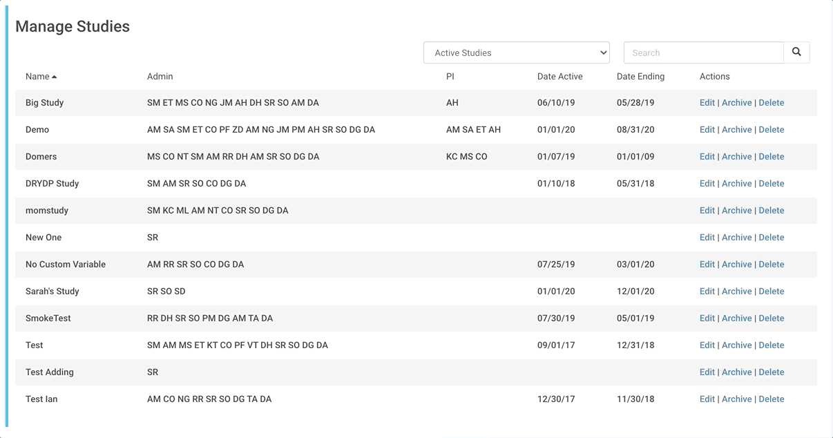Edit the No Custom Variable study
The image size is (833, 438).
point(707,265)
